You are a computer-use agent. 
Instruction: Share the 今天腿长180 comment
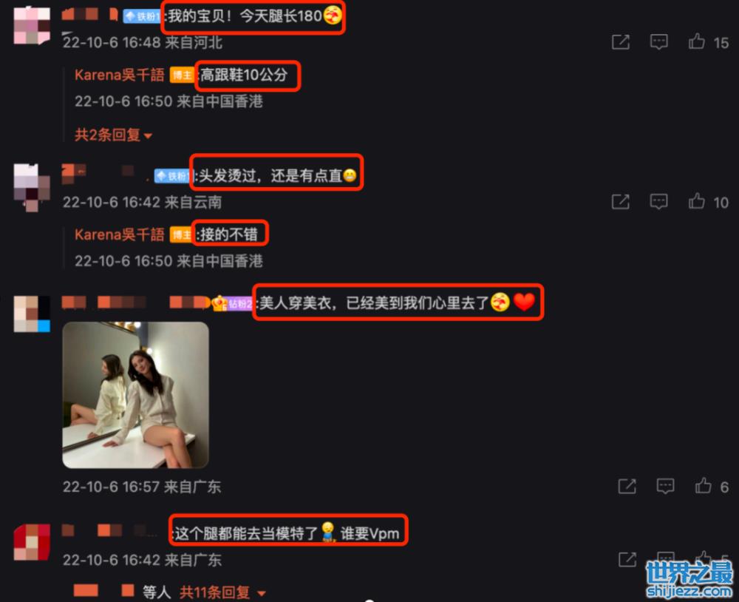click(x=620, y=42)
